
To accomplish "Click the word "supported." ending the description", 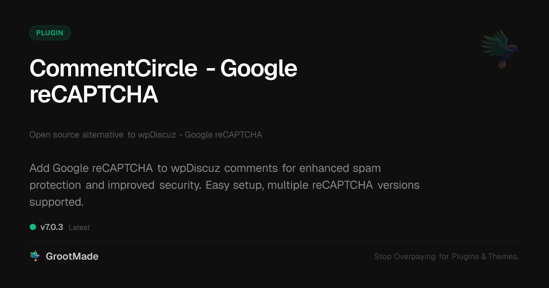I will (56, 202).
